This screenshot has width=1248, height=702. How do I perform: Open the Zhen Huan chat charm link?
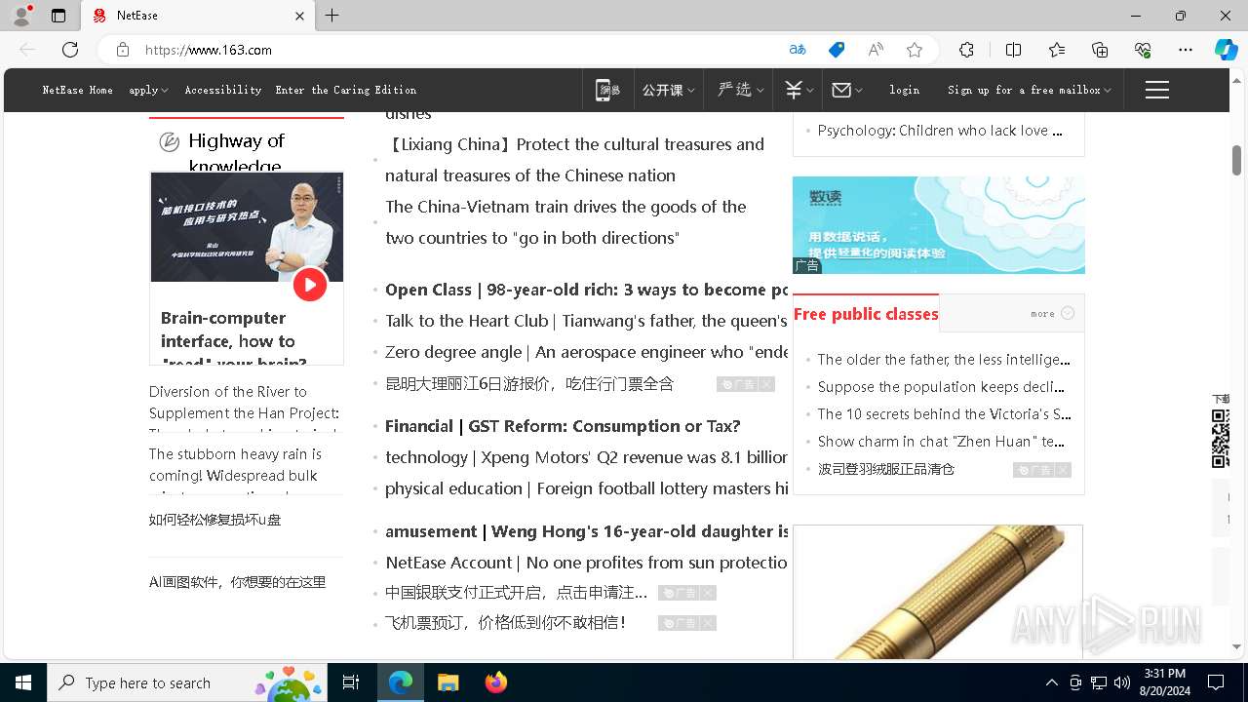[x=941, y=442]
